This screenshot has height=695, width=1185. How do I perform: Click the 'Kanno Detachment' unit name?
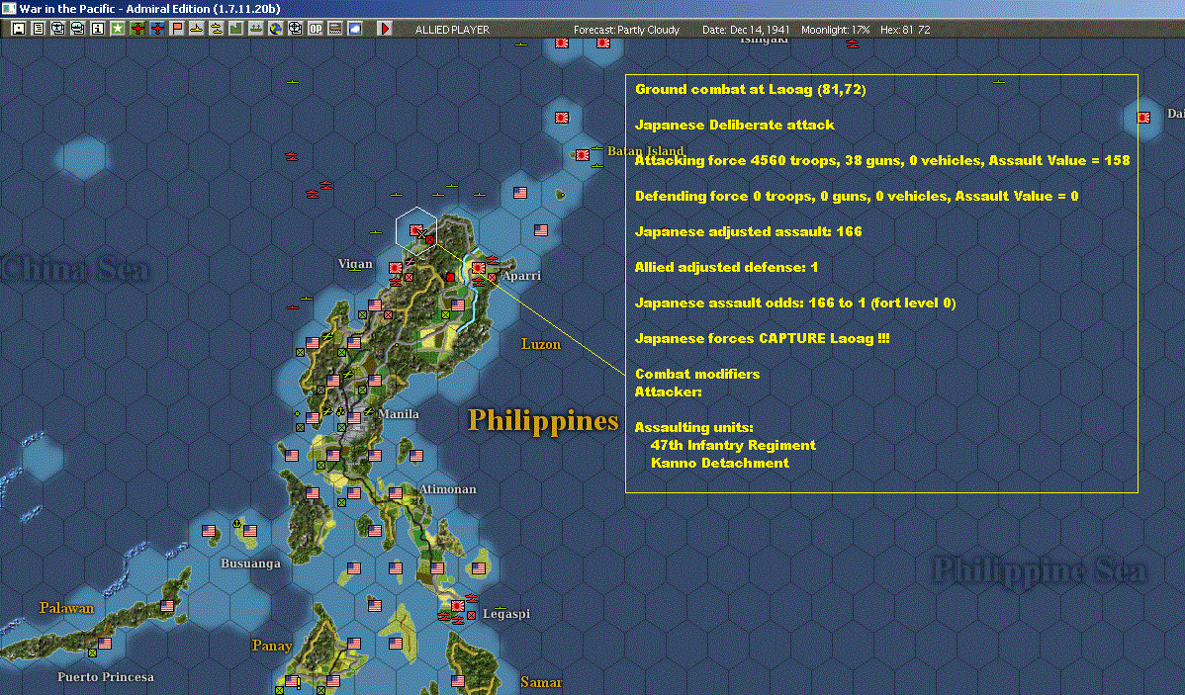(x=719, y=463)
